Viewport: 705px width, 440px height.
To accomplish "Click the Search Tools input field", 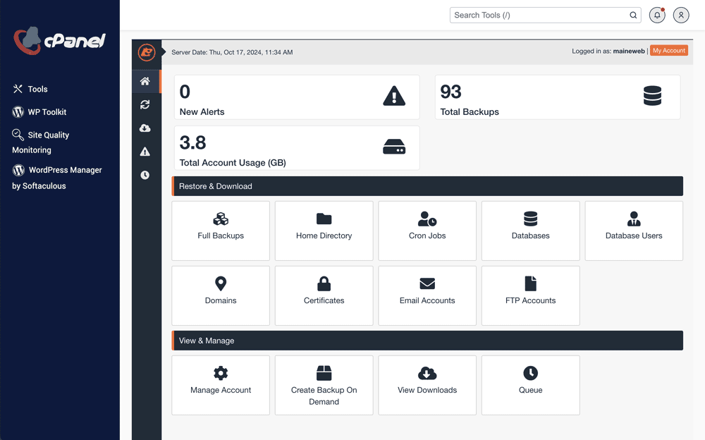I will click(x=539, y=15).
